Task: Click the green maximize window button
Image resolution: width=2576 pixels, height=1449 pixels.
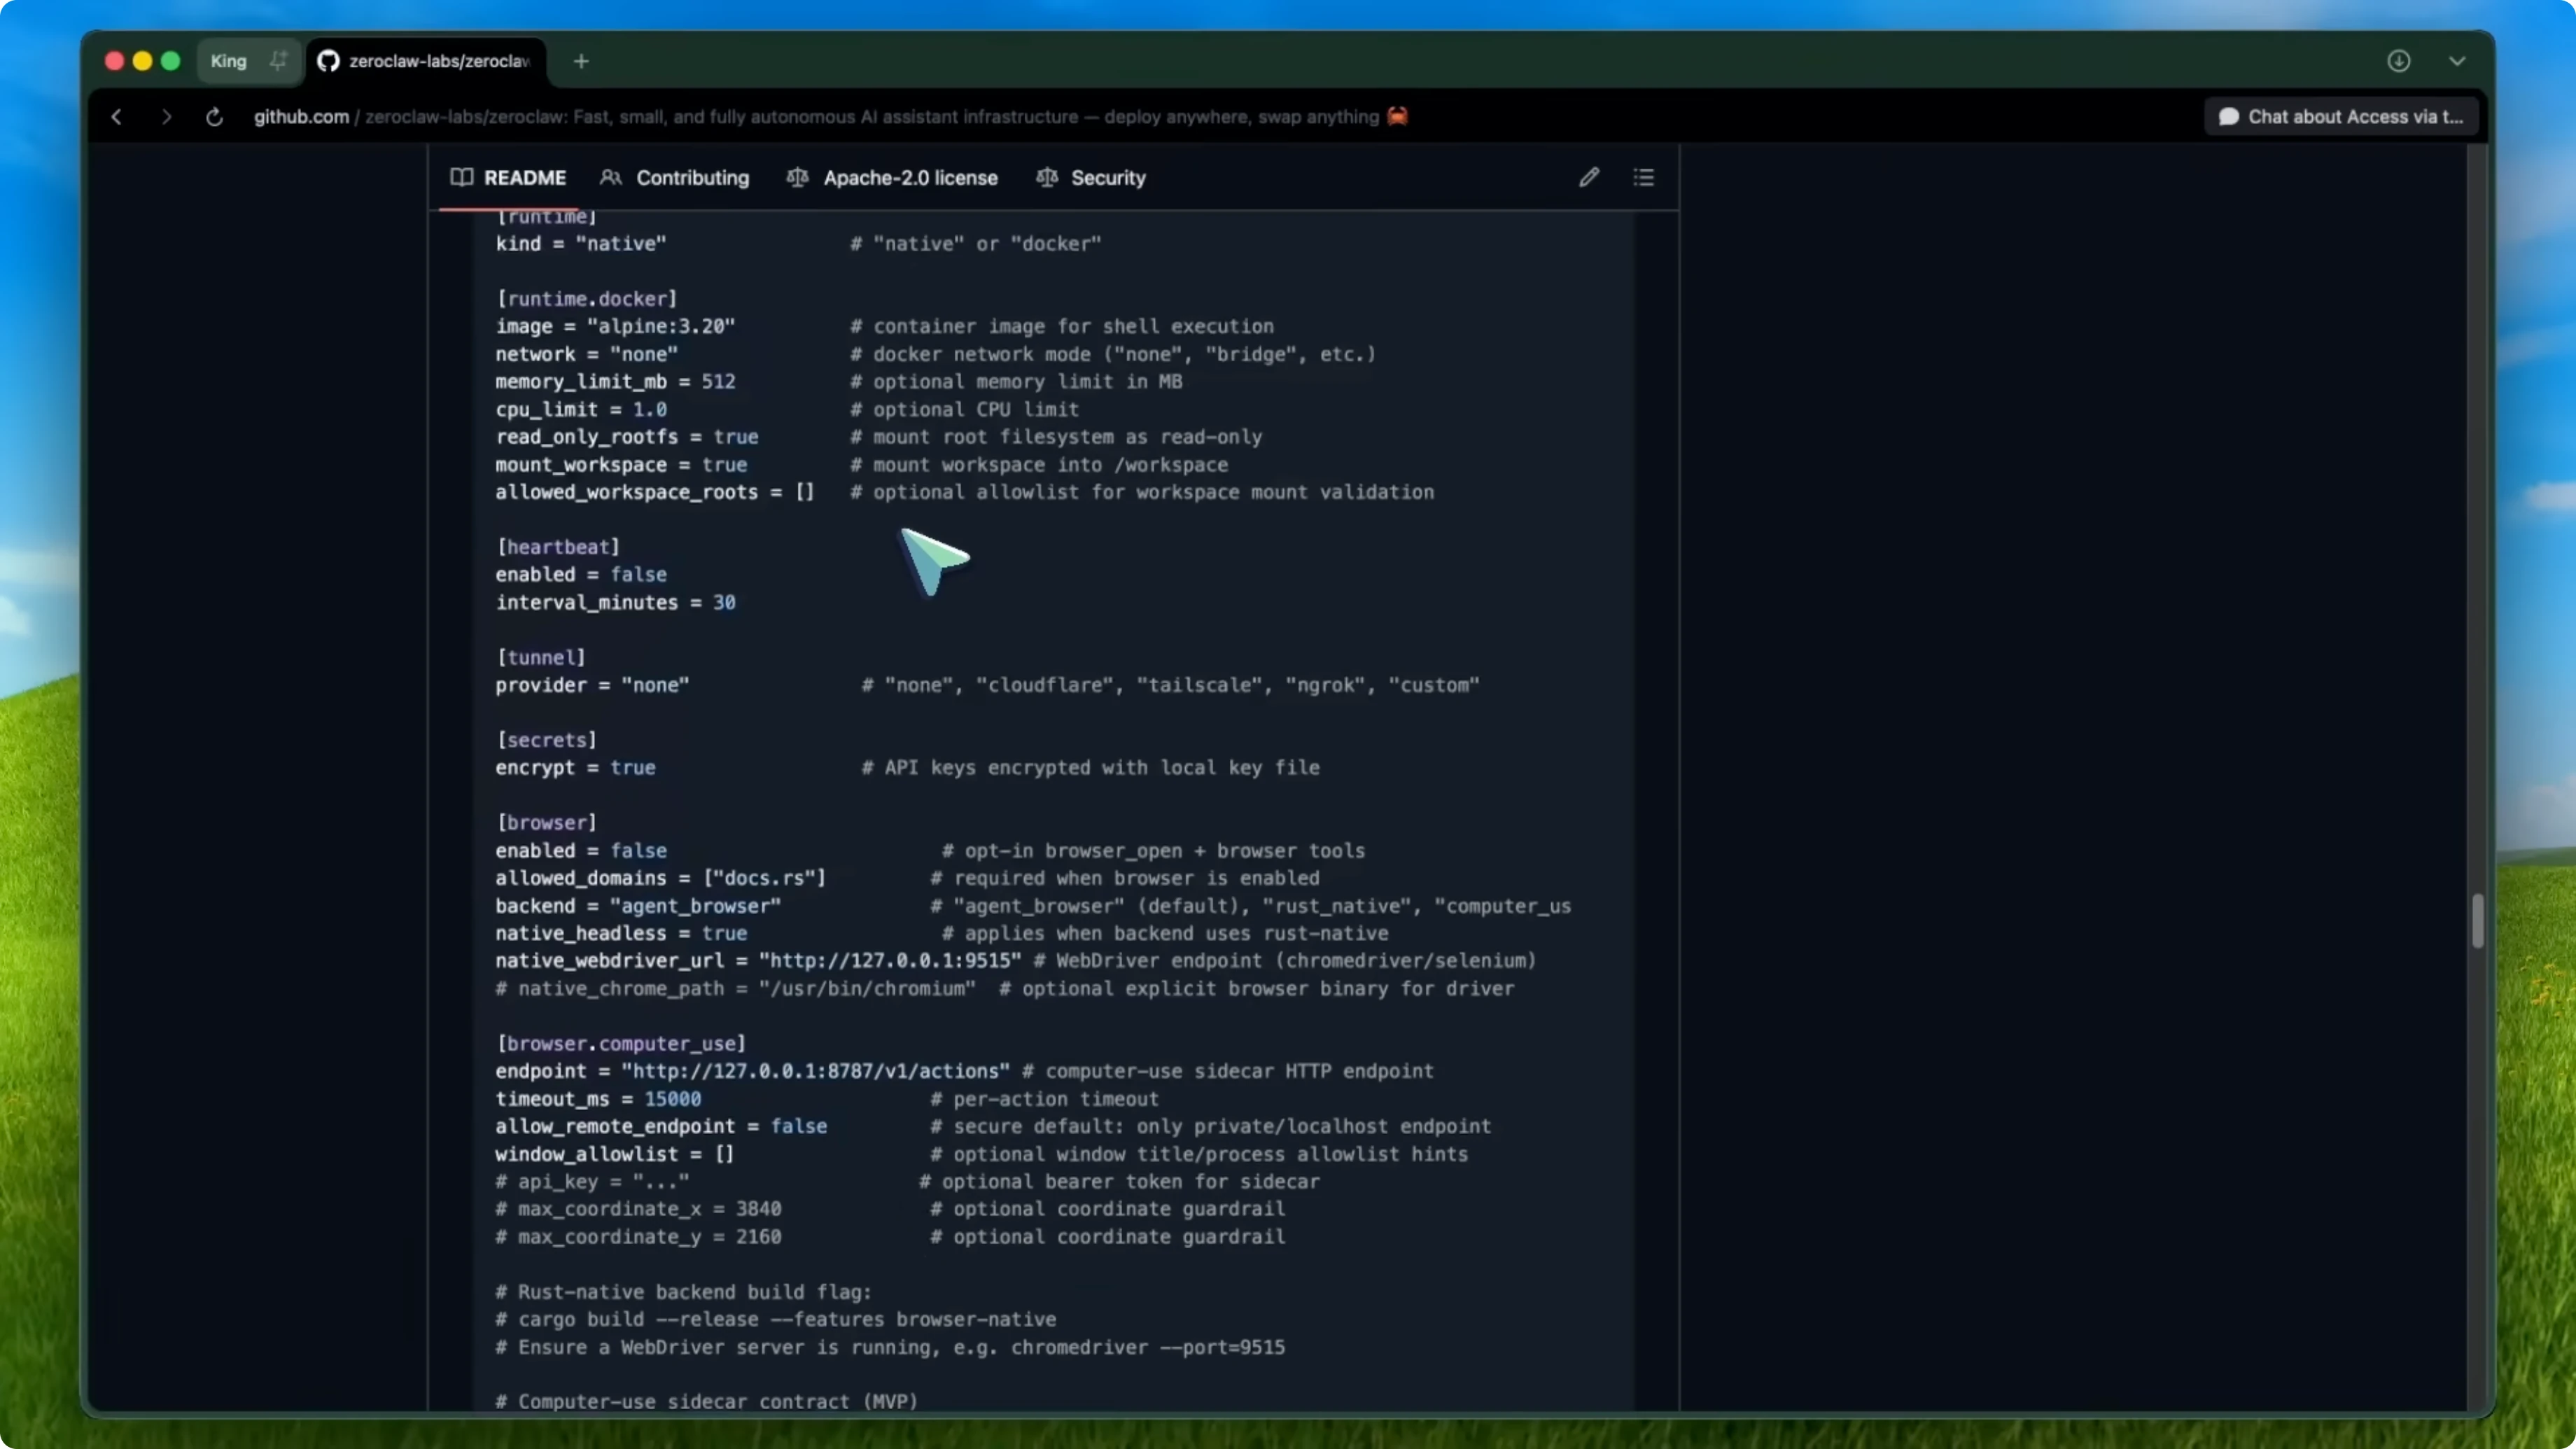Action: click(x=170, y=61)
